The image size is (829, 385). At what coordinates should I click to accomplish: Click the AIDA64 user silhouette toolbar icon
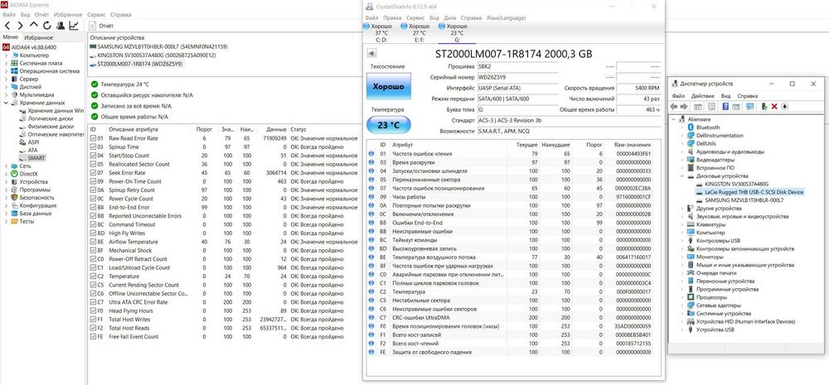(61, 26)
